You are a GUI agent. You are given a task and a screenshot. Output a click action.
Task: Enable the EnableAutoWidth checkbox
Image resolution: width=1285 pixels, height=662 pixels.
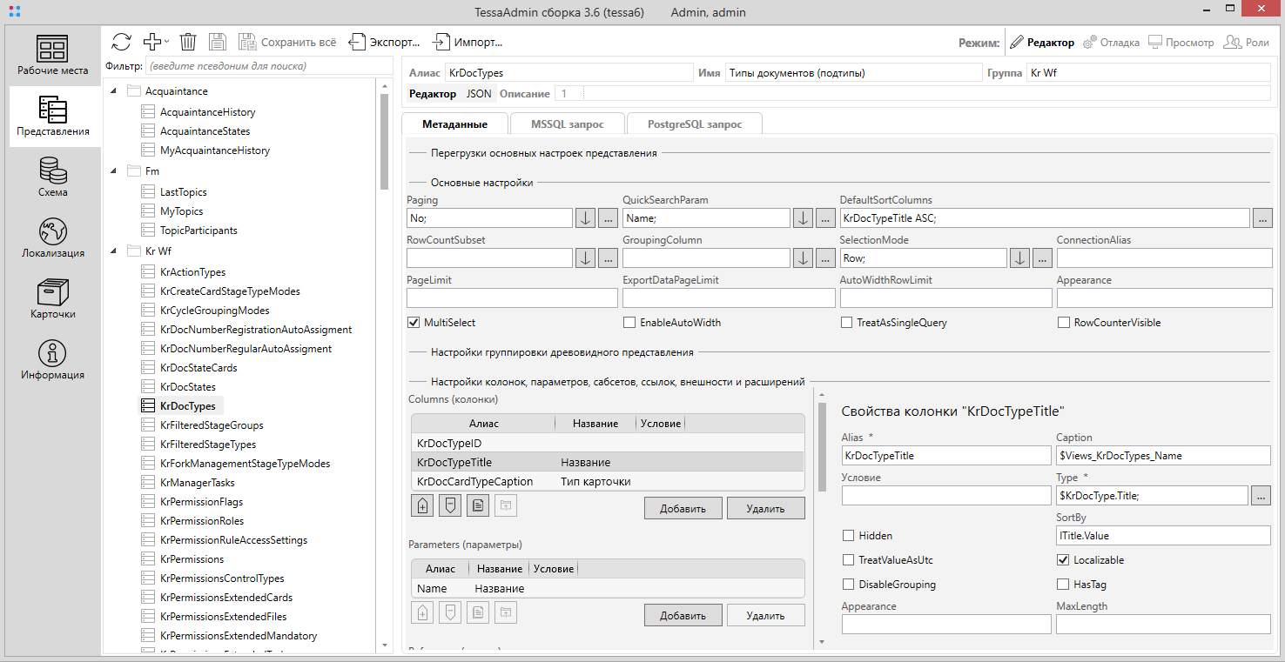click(629, 323)
